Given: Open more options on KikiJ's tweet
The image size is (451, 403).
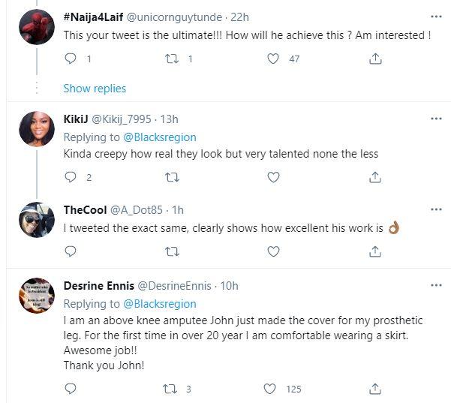Looking at the screenshot, I should 436,119.
